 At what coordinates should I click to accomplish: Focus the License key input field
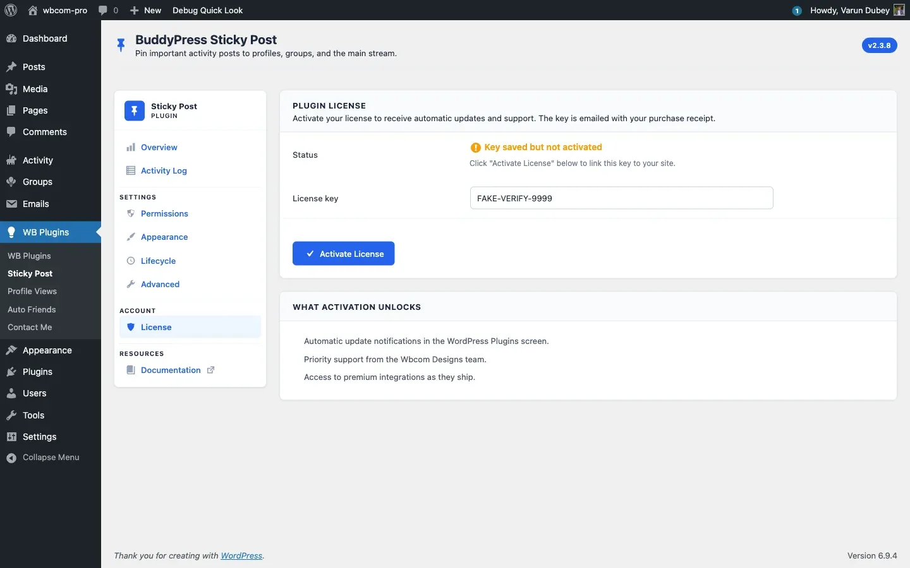(621, 198)
